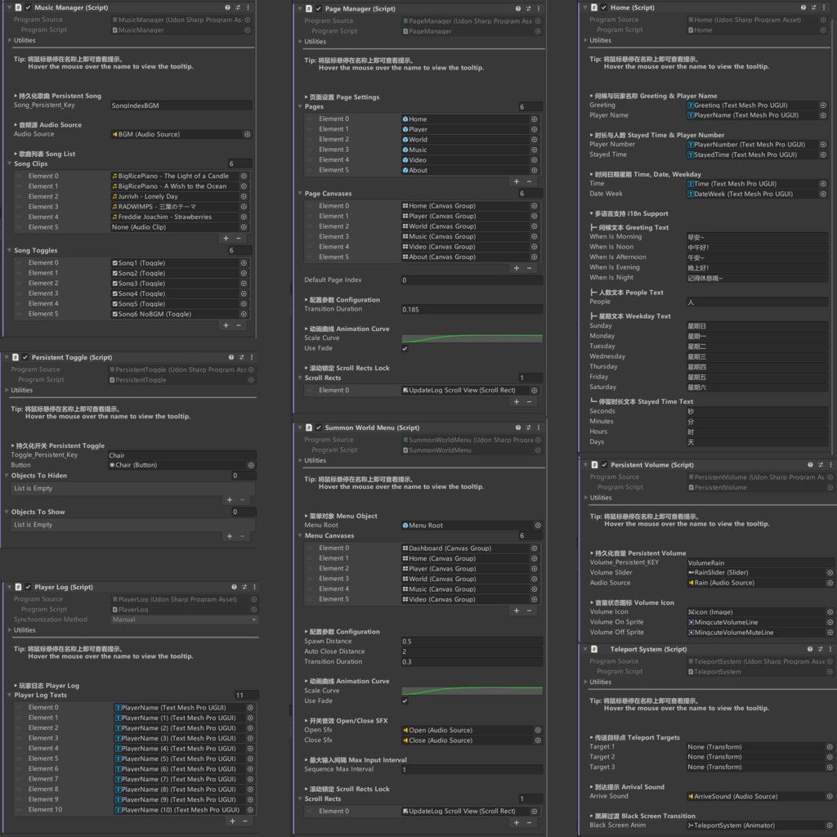Collapse the Pages list
Viewport: 837px width, 837px height.
click(300, 107)
